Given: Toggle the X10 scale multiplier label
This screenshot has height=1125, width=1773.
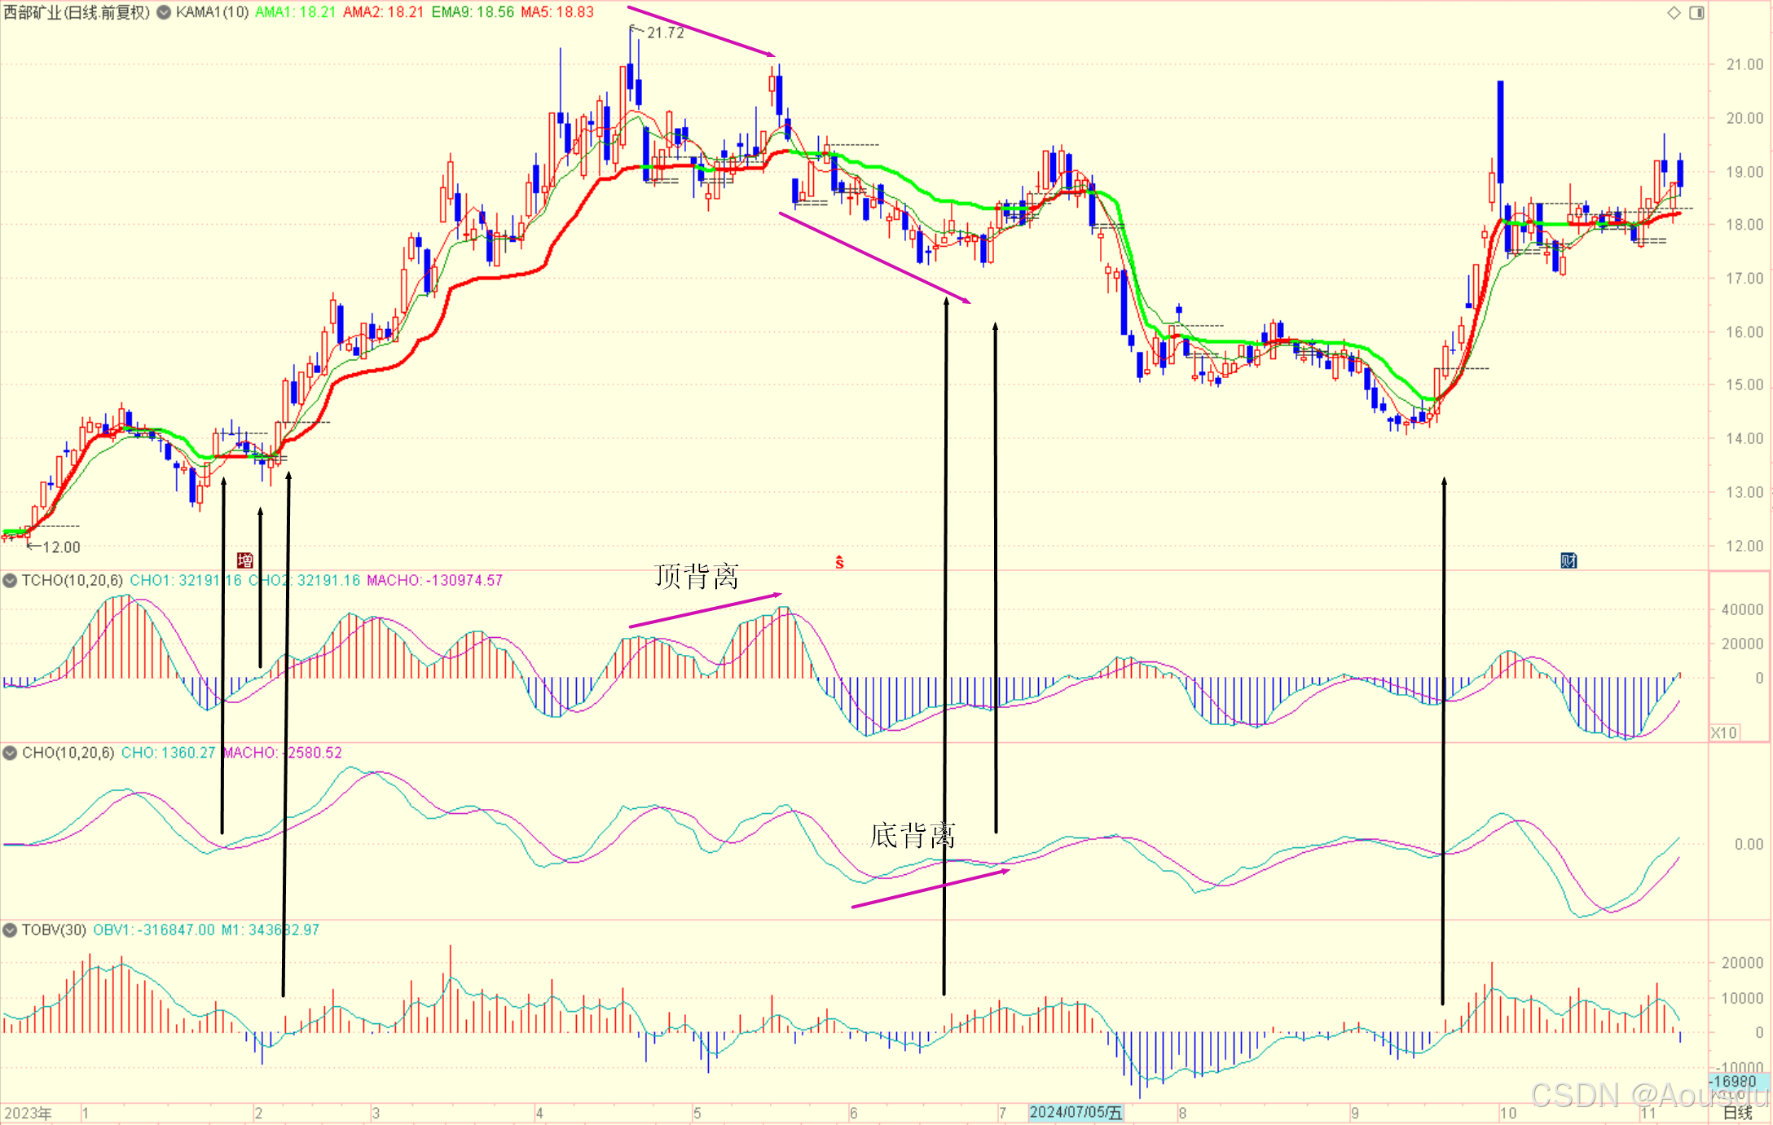Looking at the screenshot, I should click(1724, 732).
